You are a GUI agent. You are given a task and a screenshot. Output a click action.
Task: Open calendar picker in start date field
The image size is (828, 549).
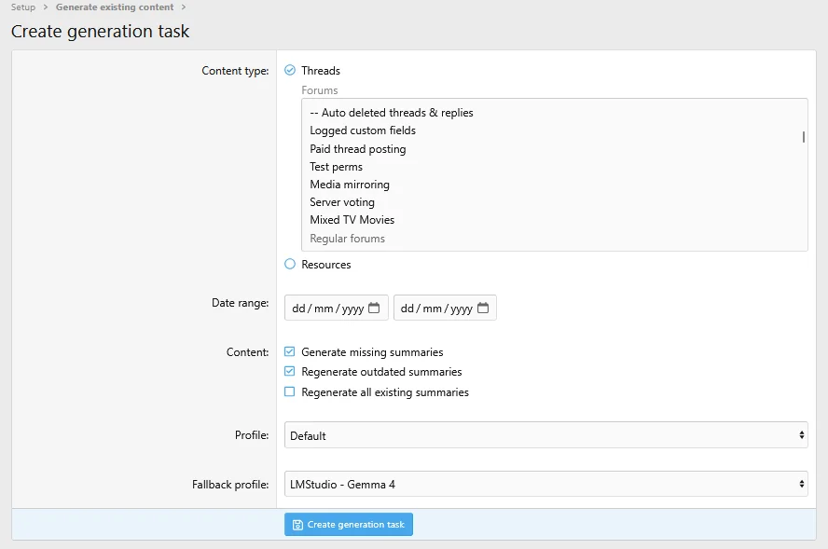(x=374, y=308)
